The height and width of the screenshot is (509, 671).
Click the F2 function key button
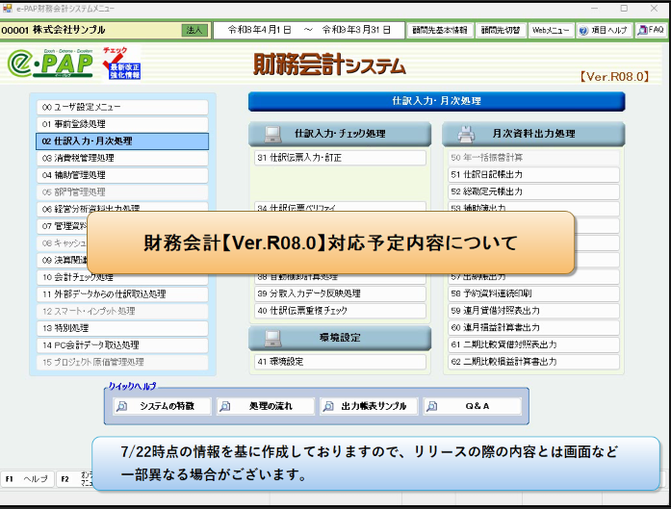tap(76, 478)
